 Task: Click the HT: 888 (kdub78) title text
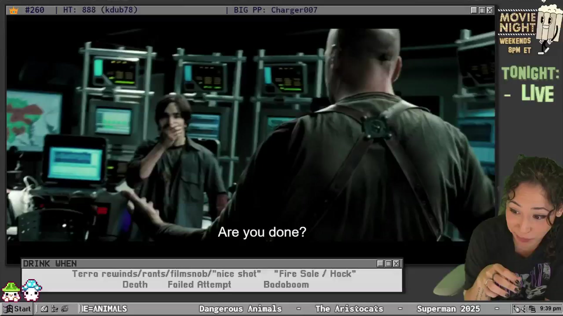100,10
